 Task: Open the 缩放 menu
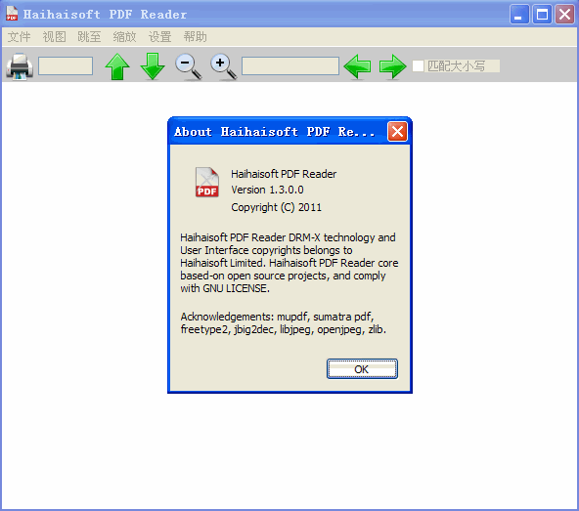point(125,37)
